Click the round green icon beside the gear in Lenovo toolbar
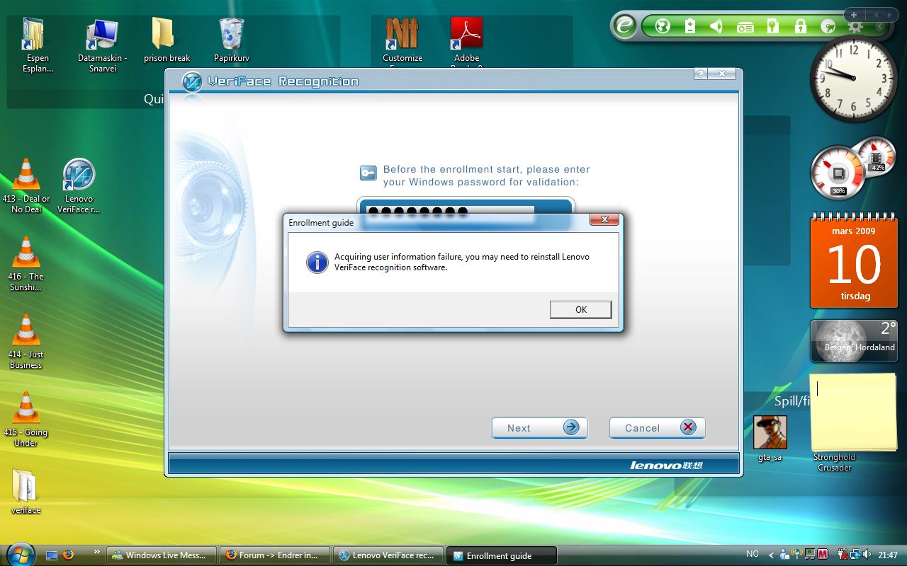The height and width of the screenshot is (566, 907). pyautogui.click(x=828, y=27)
